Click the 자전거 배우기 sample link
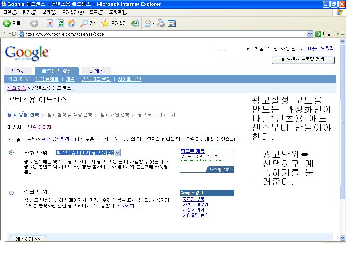Screen dimensions: 346x259 coord(196,205)
